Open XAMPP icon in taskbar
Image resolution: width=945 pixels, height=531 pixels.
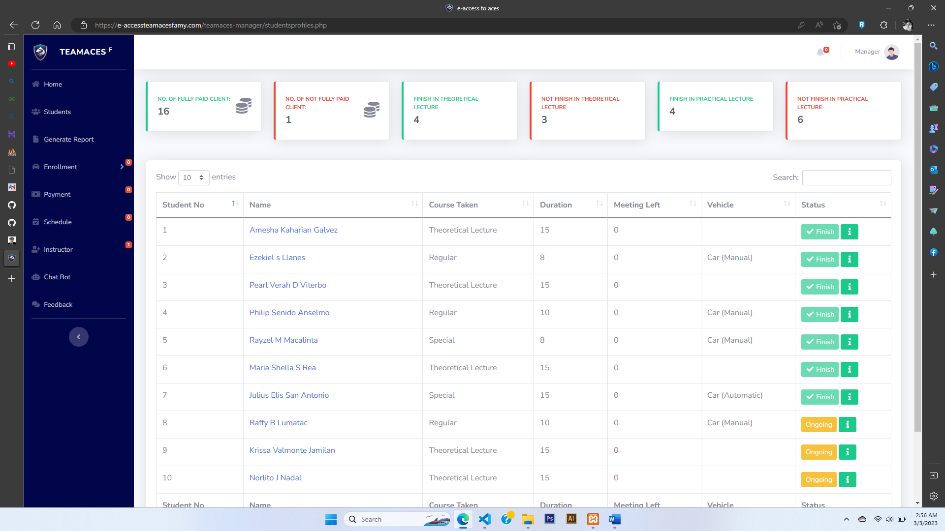[593, 519]
